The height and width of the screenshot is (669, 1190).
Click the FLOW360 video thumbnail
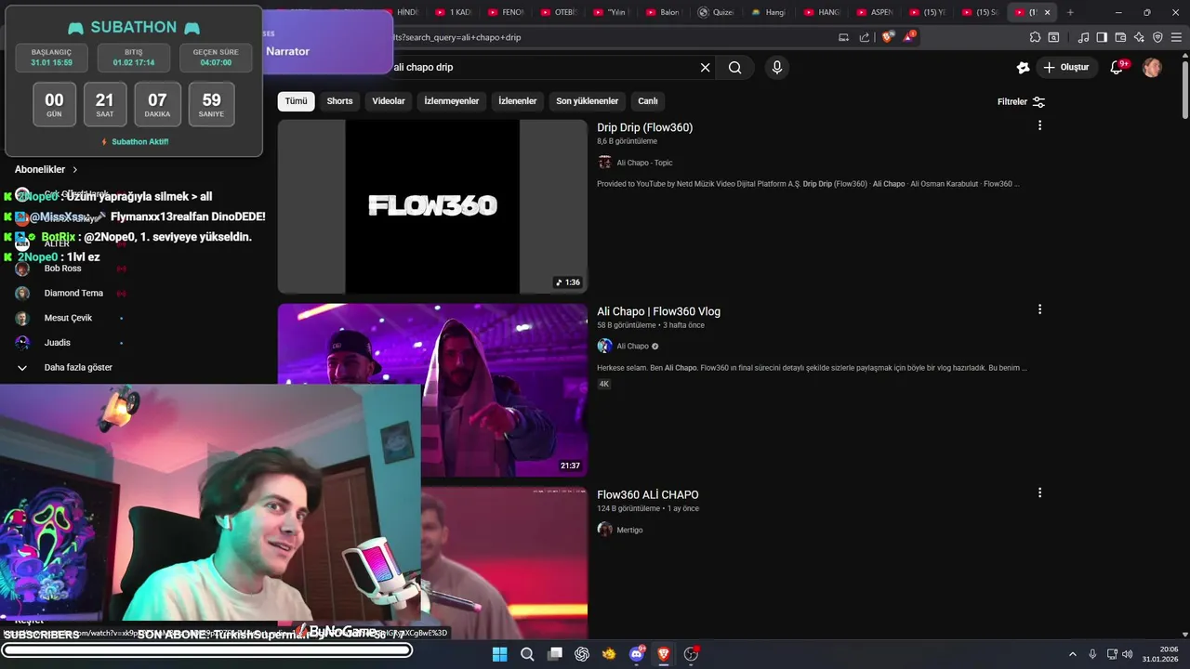pyautogui.click(x=432, y=206)
